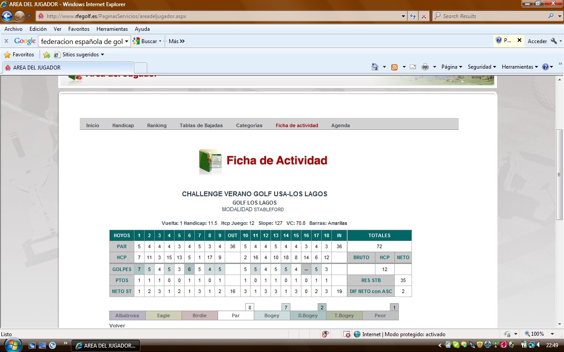The height and width of the screenshot is (352, 564).
Task: Click the Print icon
Action: coord(425,67)
